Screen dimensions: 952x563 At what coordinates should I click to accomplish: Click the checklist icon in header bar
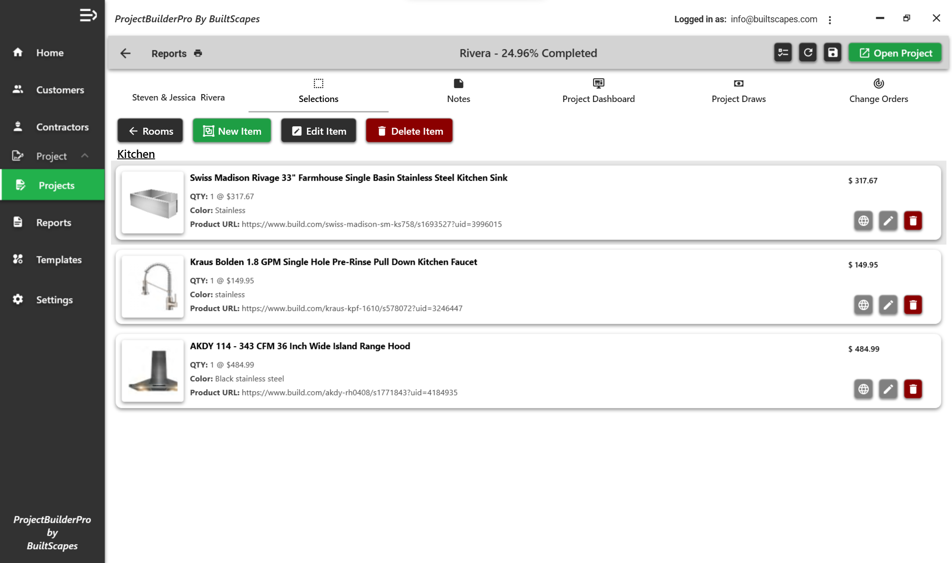click(783, 53)
